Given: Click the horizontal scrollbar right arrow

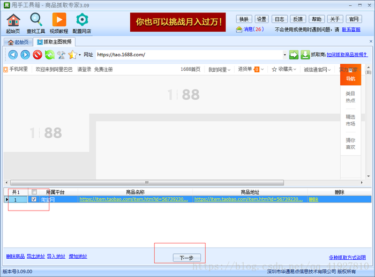Looking at the screenshot, I should [362, 183].
